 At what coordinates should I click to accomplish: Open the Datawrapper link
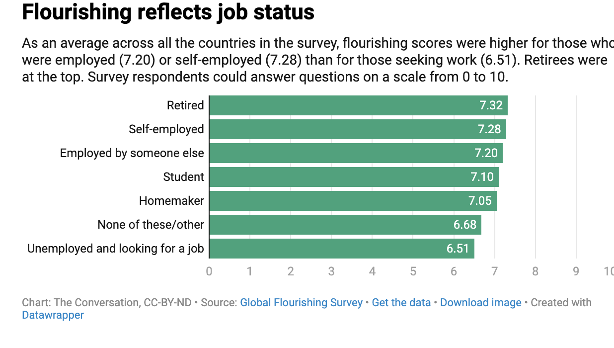click(53, 315)
